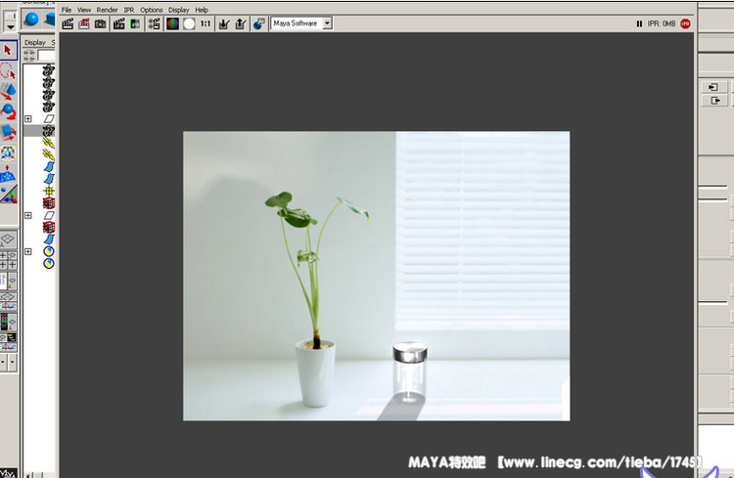Open Render Settings from the toolbar
Image resolution: width=734 pixels, height=478 pixels.
coord(154,23)
